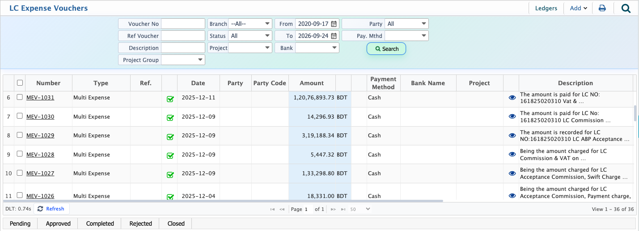Click the page number input field
Screen dimensions: 639x231
pyautogui.click(x=308, y=209)
